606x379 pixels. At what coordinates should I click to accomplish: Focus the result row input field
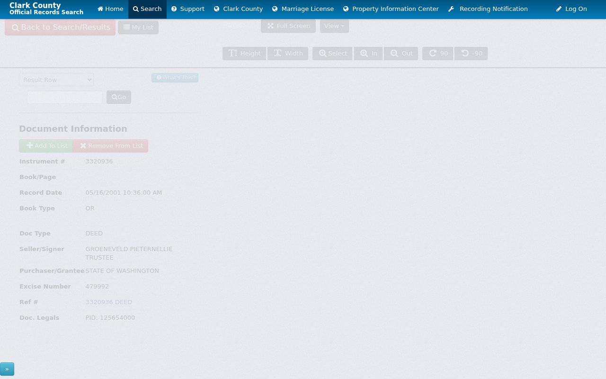point(65,97)
